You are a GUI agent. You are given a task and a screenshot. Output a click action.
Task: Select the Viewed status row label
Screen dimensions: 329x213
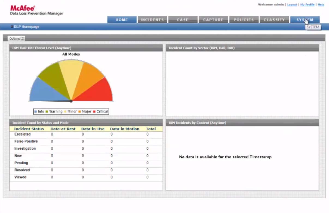20,177
